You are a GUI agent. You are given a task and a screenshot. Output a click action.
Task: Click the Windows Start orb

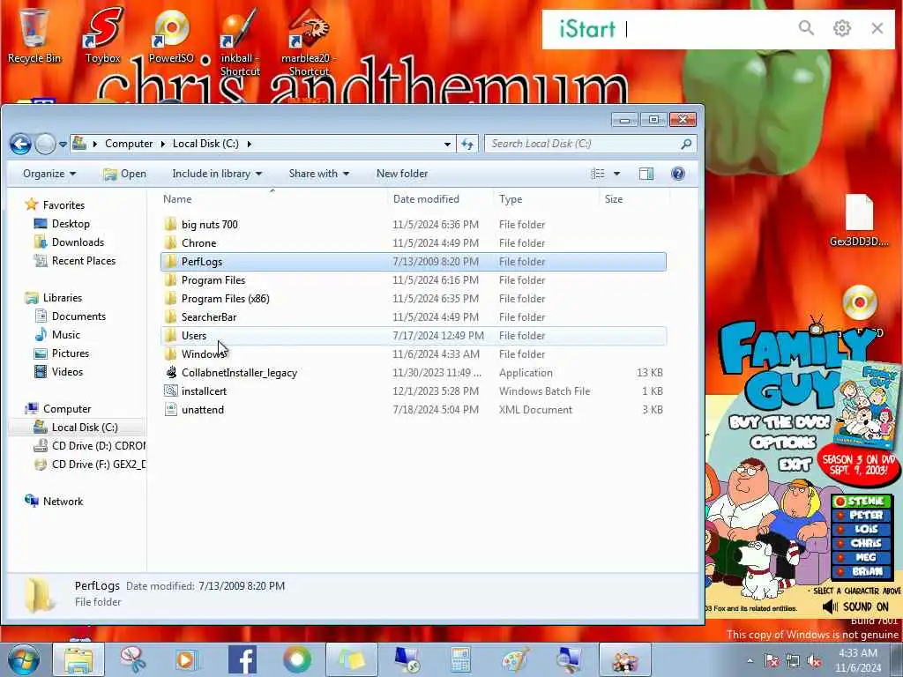(24, 659)
